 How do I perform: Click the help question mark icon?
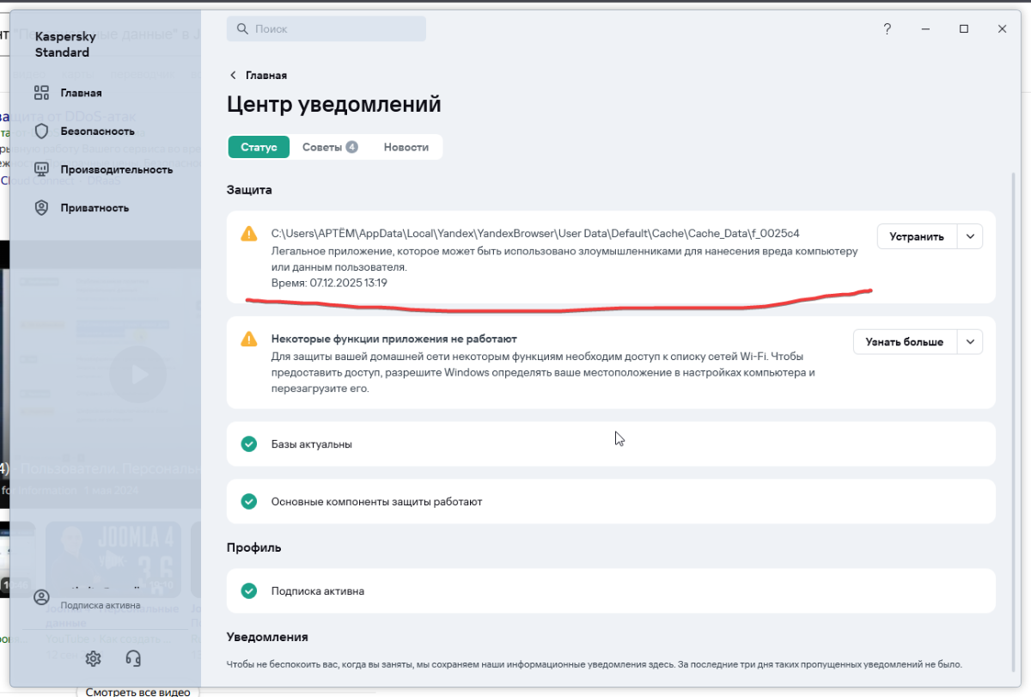(888, 29)
